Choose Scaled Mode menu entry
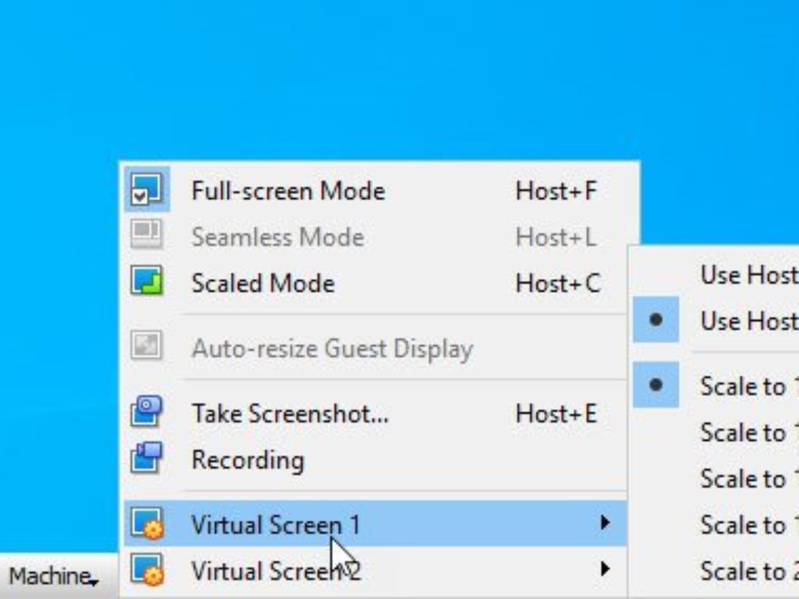Screen dimensions: 799x599 click(375, 284)
